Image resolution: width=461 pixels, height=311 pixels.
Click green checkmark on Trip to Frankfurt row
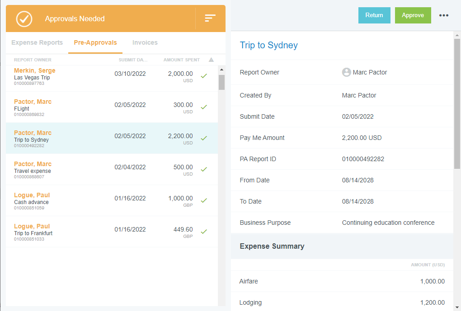(204, 232)
